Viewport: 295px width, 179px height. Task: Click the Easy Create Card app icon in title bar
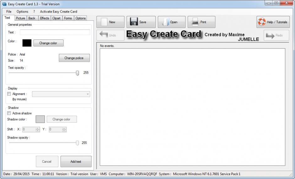(x=4, y=4)
